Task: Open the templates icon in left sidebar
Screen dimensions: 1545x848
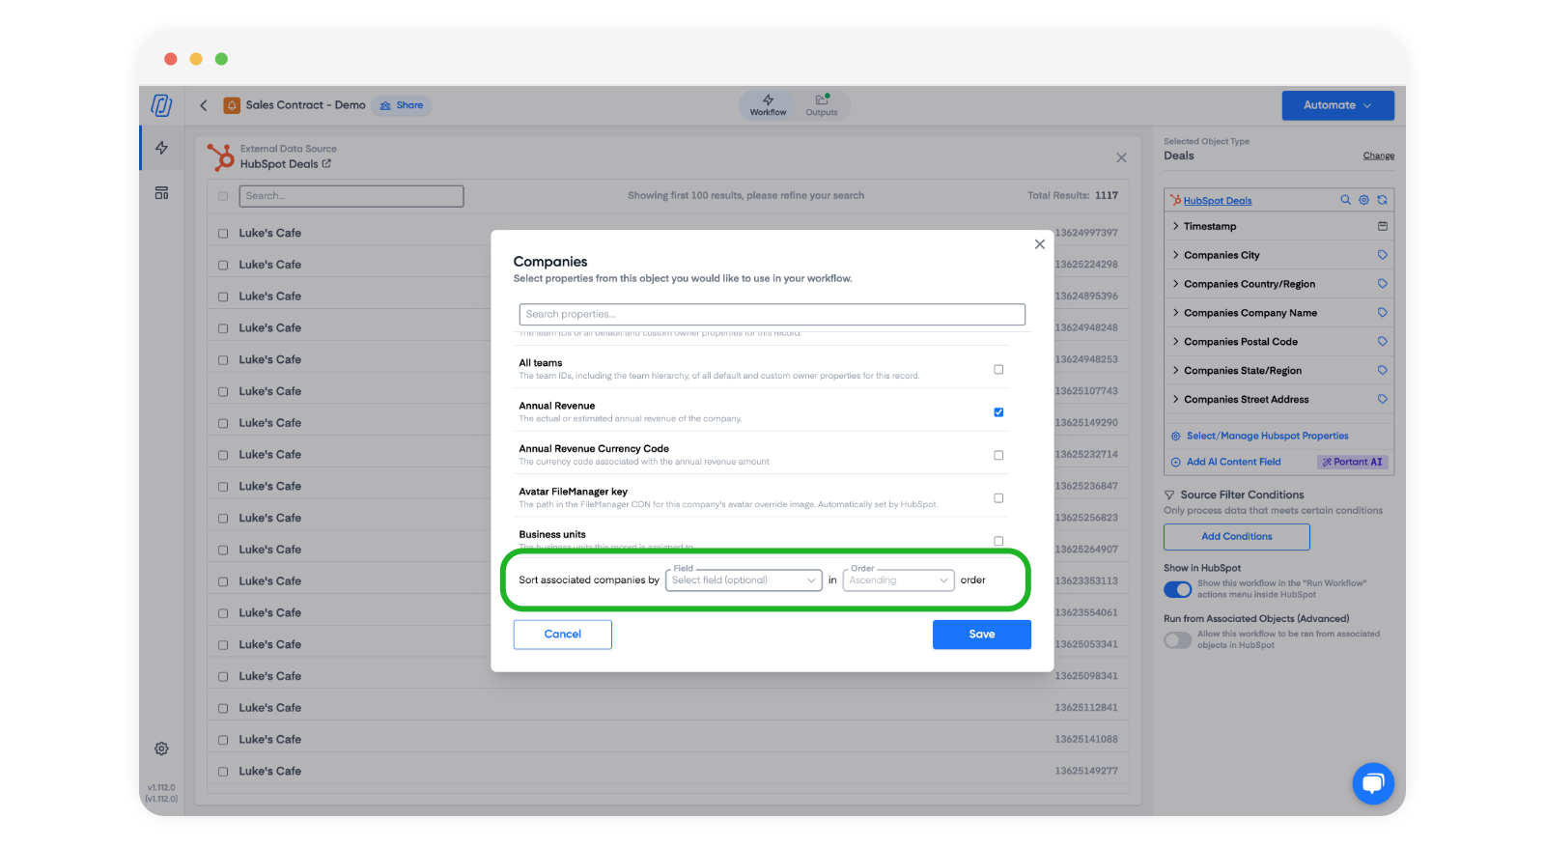Action: pyautogui.click(x=161, y=193)
